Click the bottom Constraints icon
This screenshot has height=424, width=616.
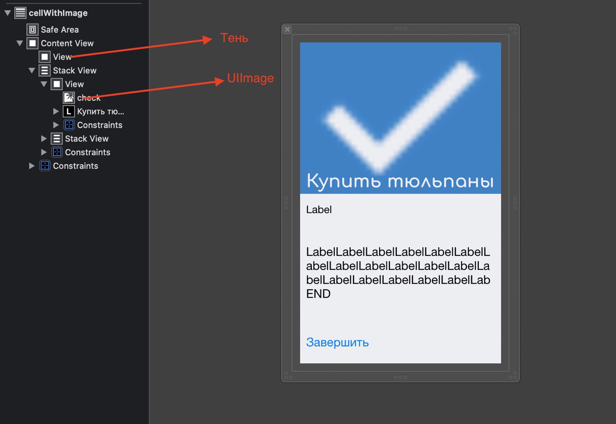pyautogui.click(x=45, y=166)
